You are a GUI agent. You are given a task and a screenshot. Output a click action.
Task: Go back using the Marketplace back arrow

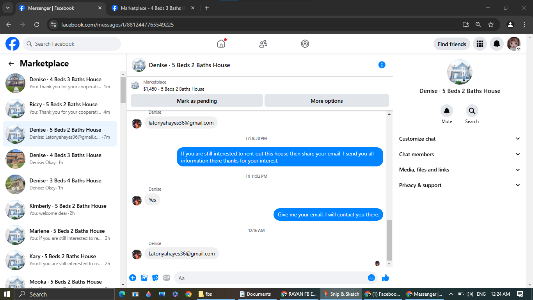[11, 64]
